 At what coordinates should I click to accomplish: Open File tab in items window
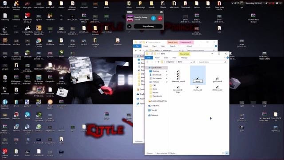click(149, 58)
